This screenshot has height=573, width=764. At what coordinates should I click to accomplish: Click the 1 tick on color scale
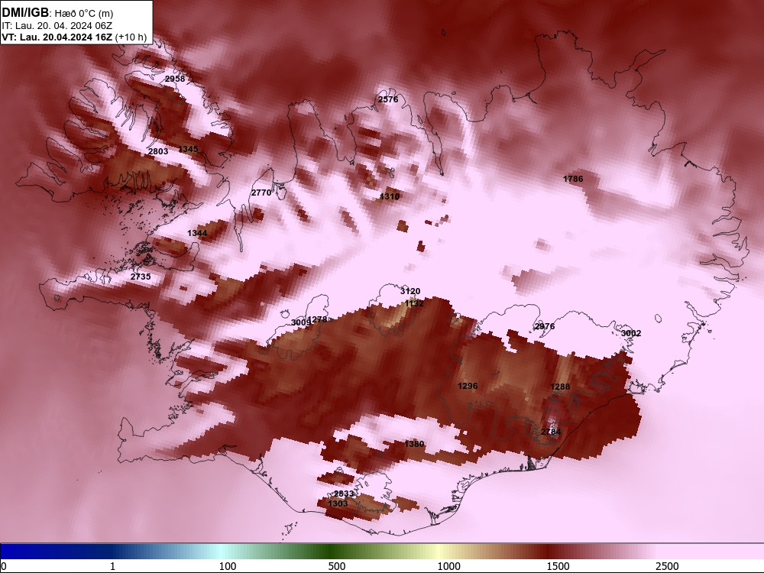(x=112, y=566)
